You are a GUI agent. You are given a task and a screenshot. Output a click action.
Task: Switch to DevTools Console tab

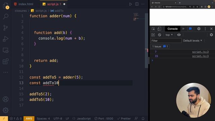pos(172,29)
